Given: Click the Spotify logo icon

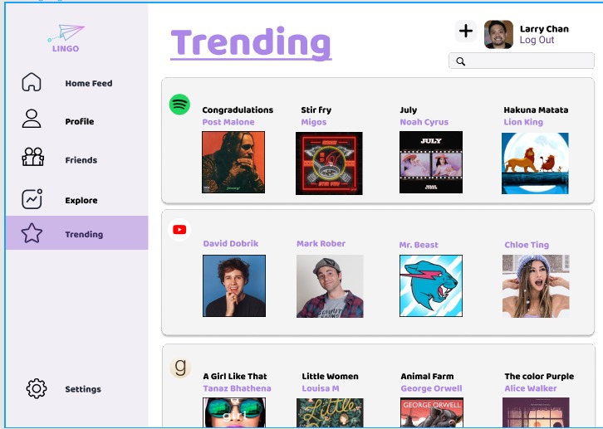Looking at the screenshot, I should (179, 105).
